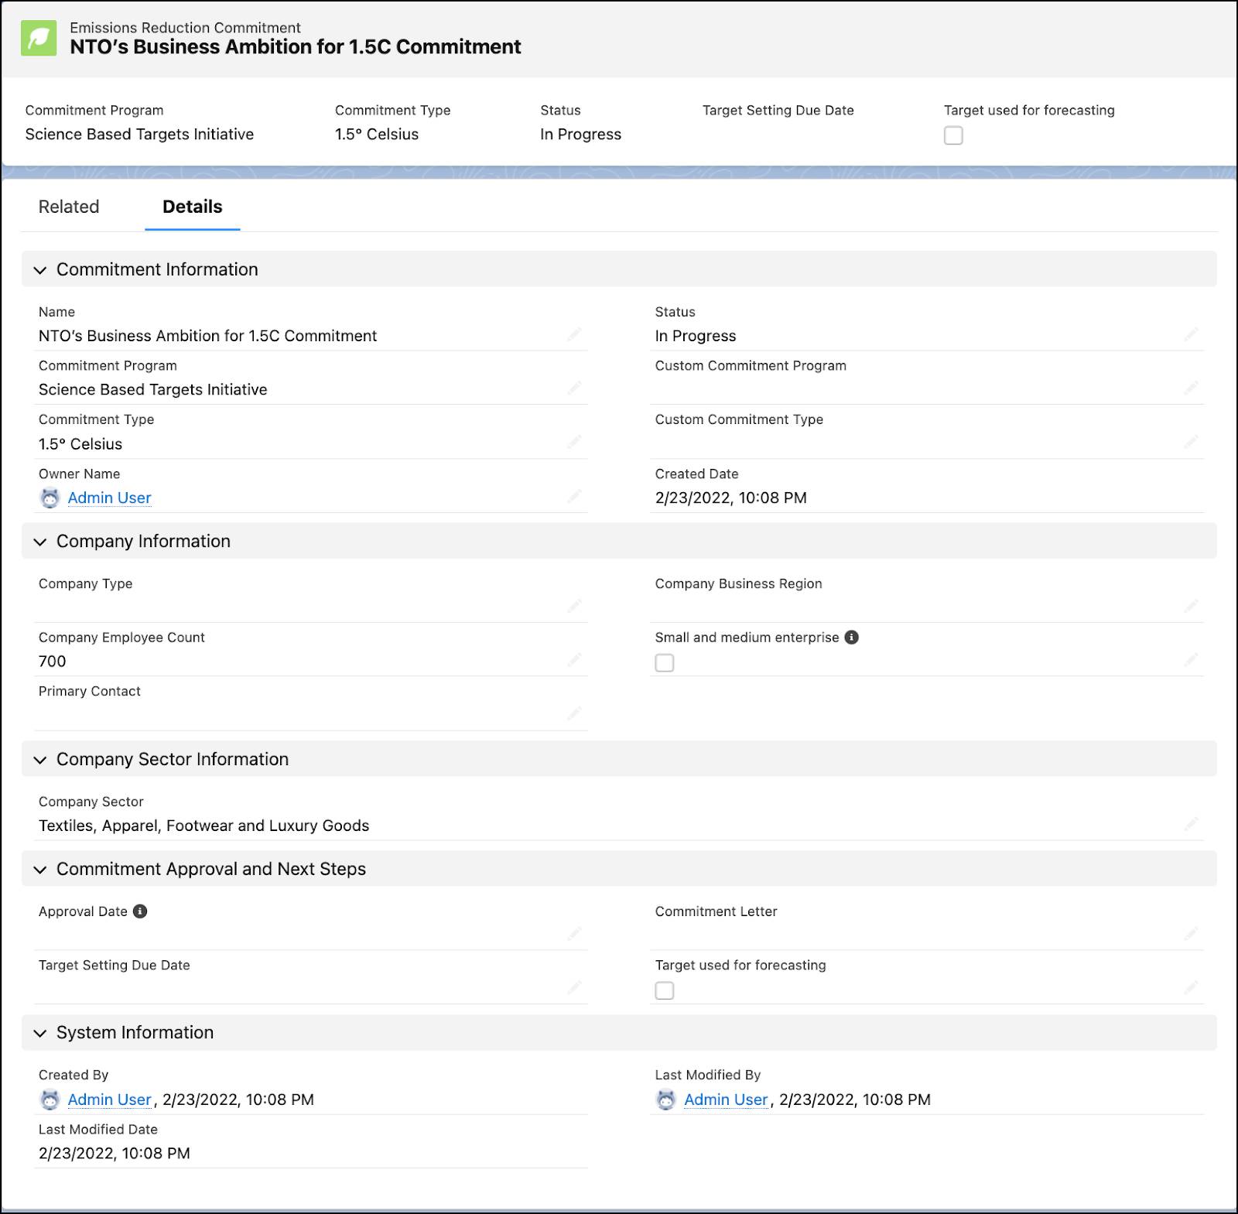Open Admin User link under Owner Name

pyautogui.click(x=110, y=498)
